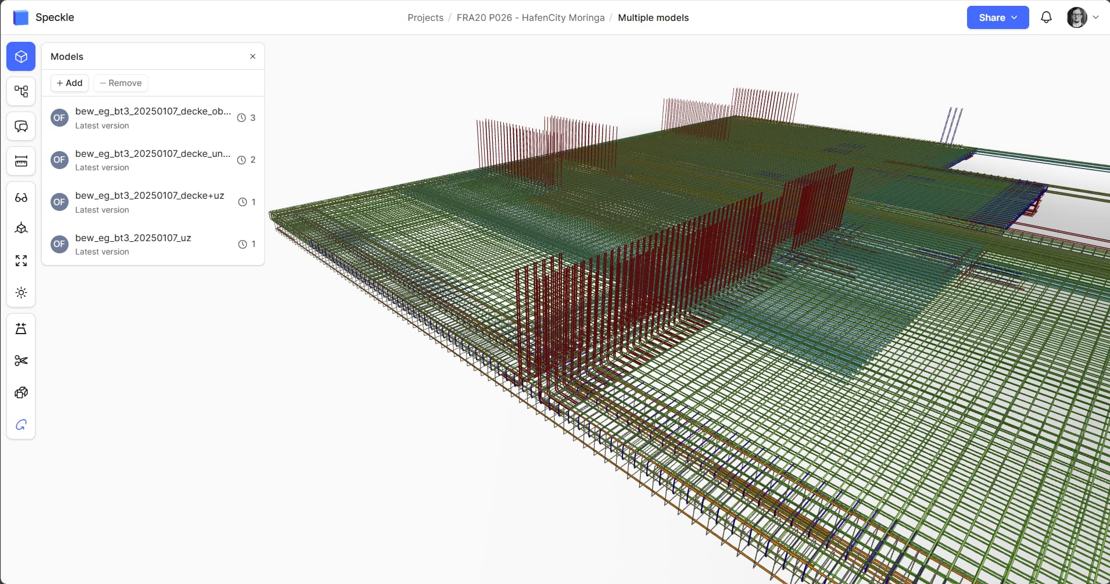Image resolution: width=1110 pixels, height=584 pixels.
Task: Click the zoom extents arrows icon
Action: click(21, 260)
